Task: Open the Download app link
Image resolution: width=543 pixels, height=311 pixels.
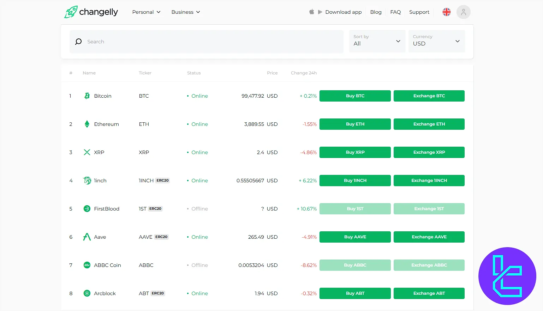Action: pyautogui.click(x=344, y=12)
